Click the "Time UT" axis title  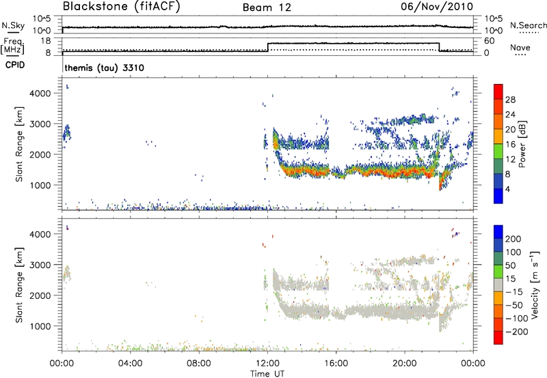[x=267, y=374]
